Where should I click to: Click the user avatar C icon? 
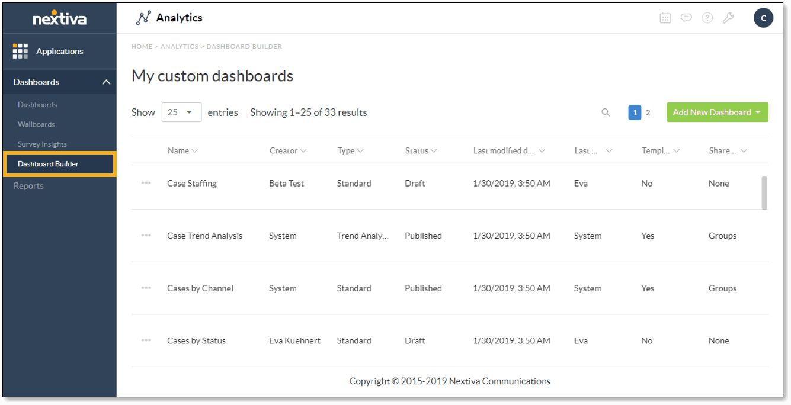coord(763,18)
